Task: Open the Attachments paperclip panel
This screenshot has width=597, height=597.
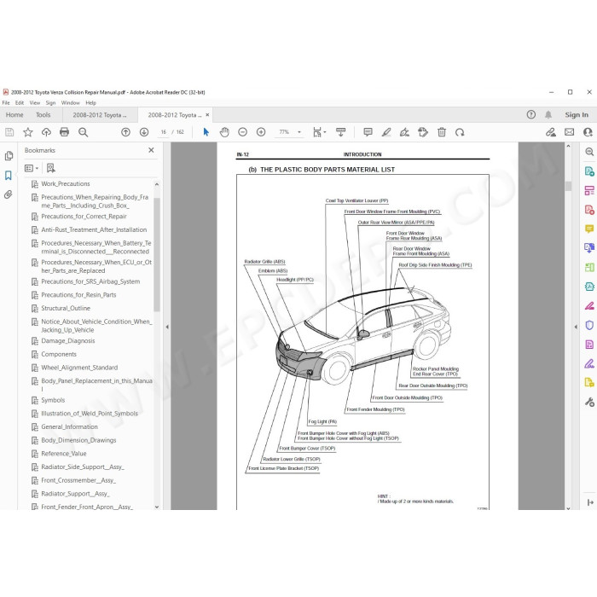Action: [9, 194]
